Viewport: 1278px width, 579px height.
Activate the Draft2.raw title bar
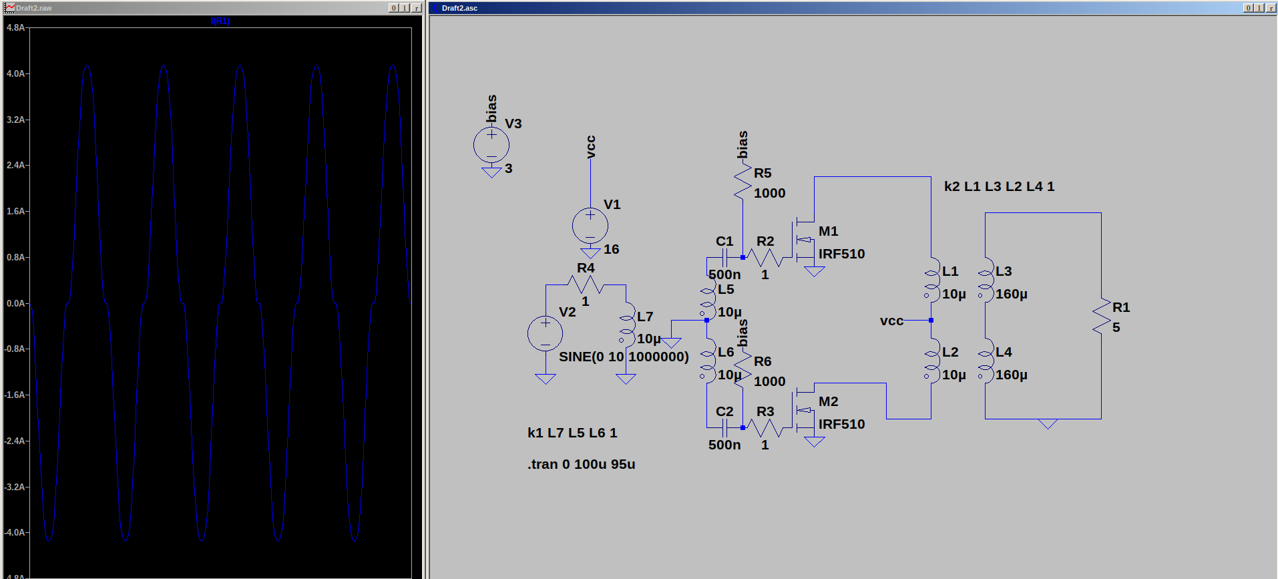[x=200, y=8]
